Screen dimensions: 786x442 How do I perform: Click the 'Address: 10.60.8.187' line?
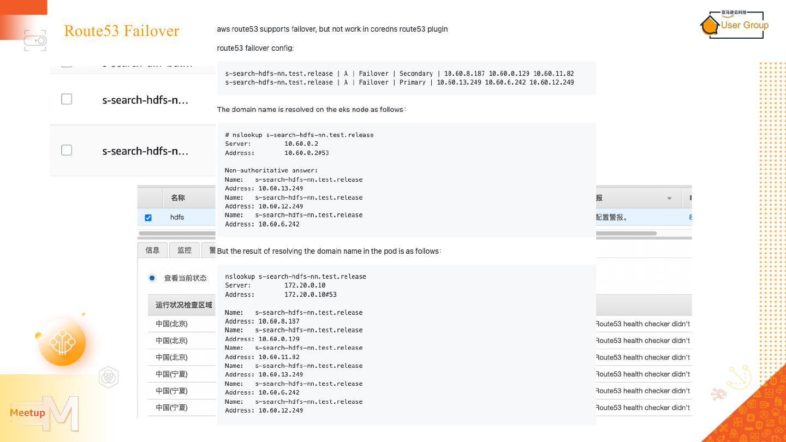(262, 321)
